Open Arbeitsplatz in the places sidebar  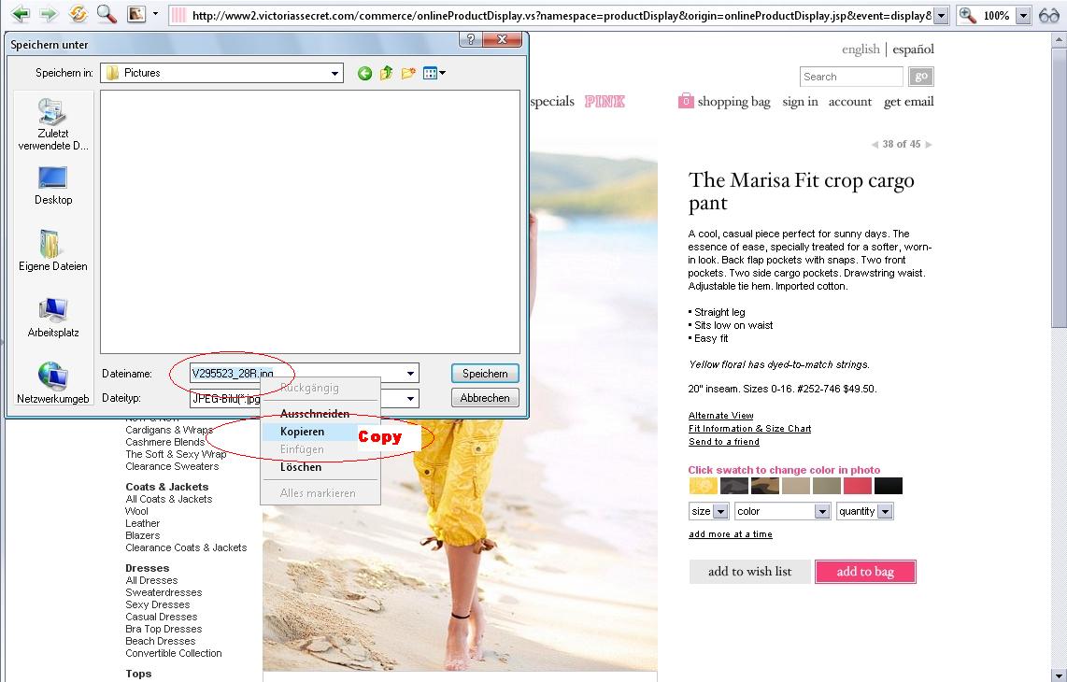coord(53,318)
